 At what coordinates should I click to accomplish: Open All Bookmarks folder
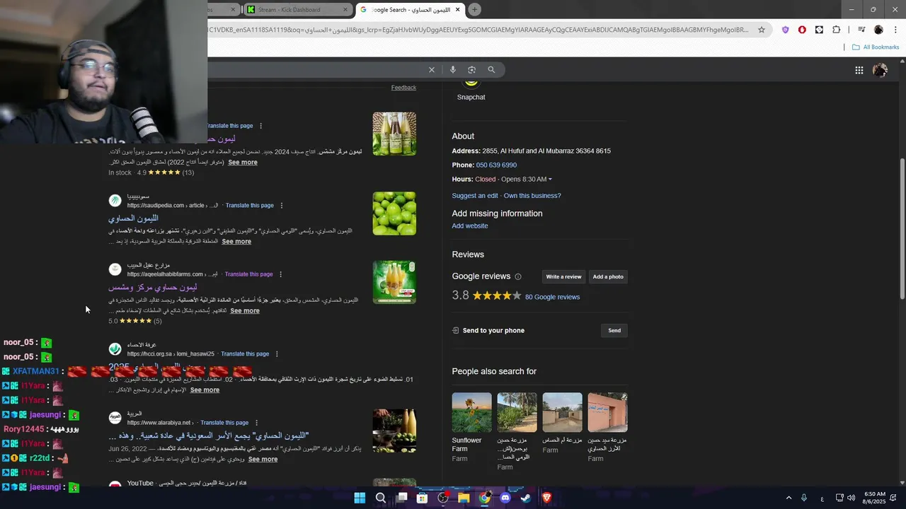(x=876, y=47)
